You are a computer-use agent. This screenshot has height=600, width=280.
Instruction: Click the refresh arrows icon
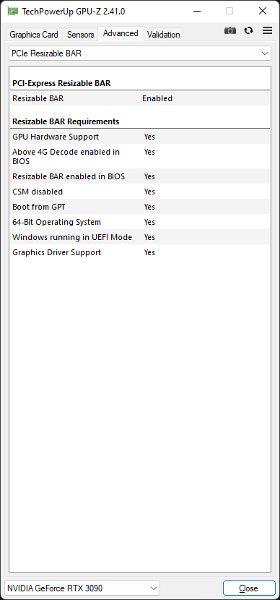(249, 30)
